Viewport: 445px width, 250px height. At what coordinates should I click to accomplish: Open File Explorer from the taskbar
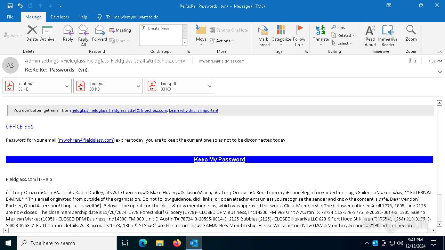point(160,243)
